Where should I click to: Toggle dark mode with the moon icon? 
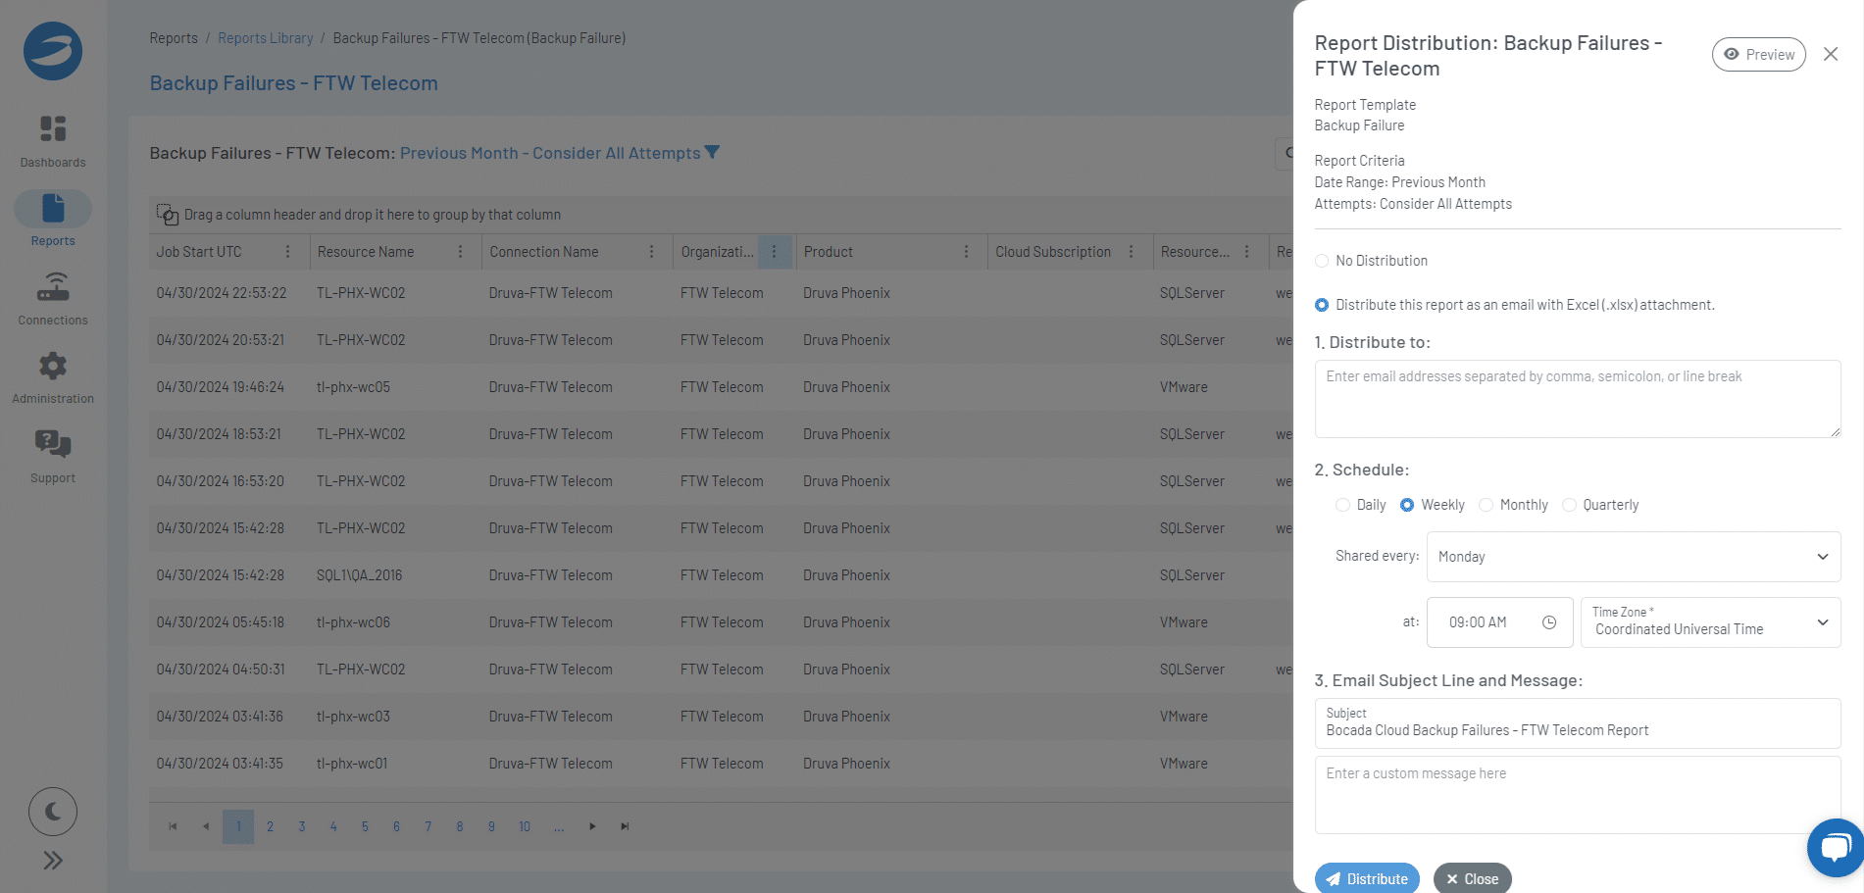[53, 812]
